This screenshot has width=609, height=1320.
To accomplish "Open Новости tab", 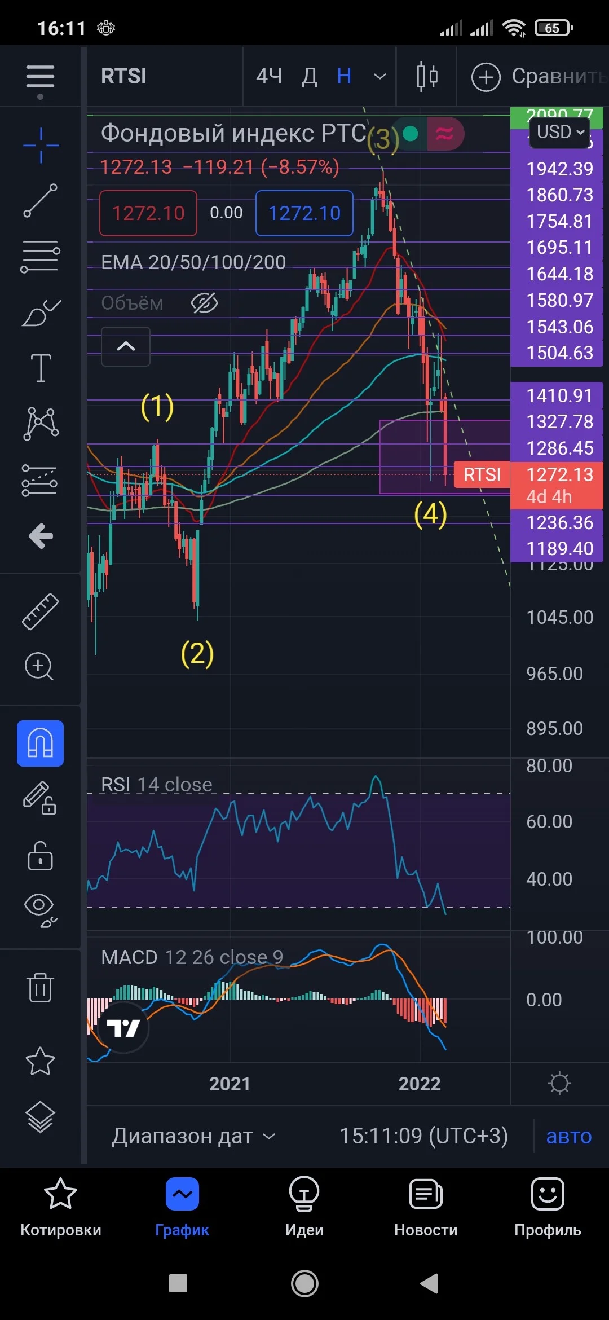I will (x=426, y=1206).
